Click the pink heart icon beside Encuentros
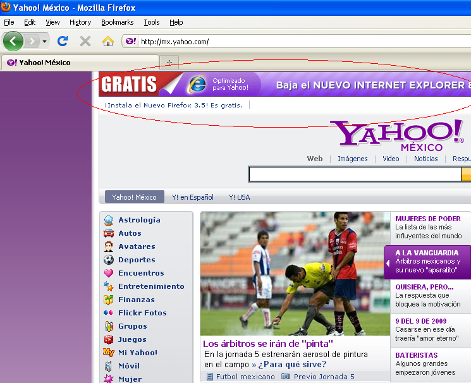The height and width of the screenshot is (383, 471). pos(109,273)
